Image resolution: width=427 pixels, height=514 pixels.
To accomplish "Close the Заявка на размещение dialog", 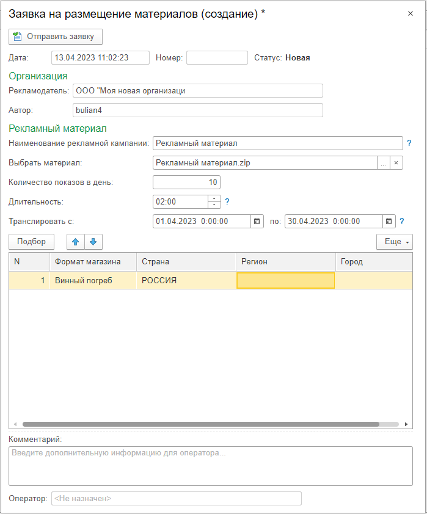I will point(411,13).
